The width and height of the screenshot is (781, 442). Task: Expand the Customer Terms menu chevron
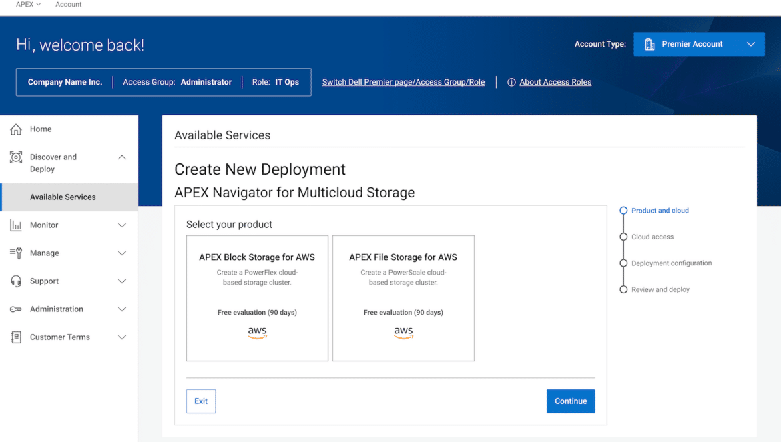coord(122,337)
